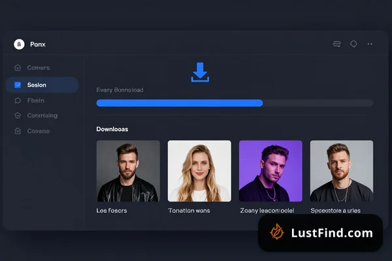Click the LustFind.com badge
The width and height of the screenshot is (392, 261).
click(x=321, y=233)
